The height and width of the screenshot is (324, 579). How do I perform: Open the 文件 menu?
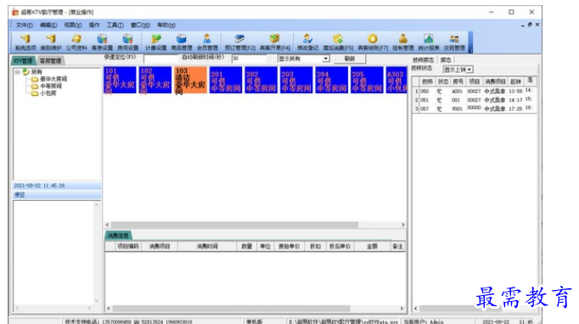(24, 25)
